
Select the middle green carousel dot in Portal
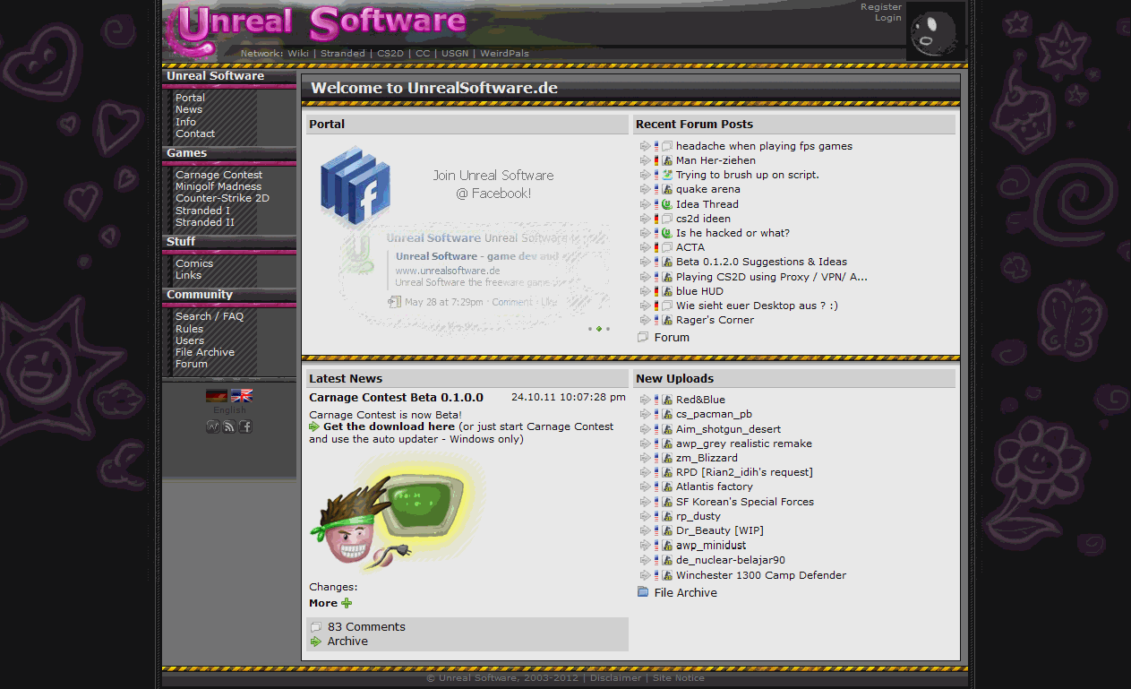point(599,329)
